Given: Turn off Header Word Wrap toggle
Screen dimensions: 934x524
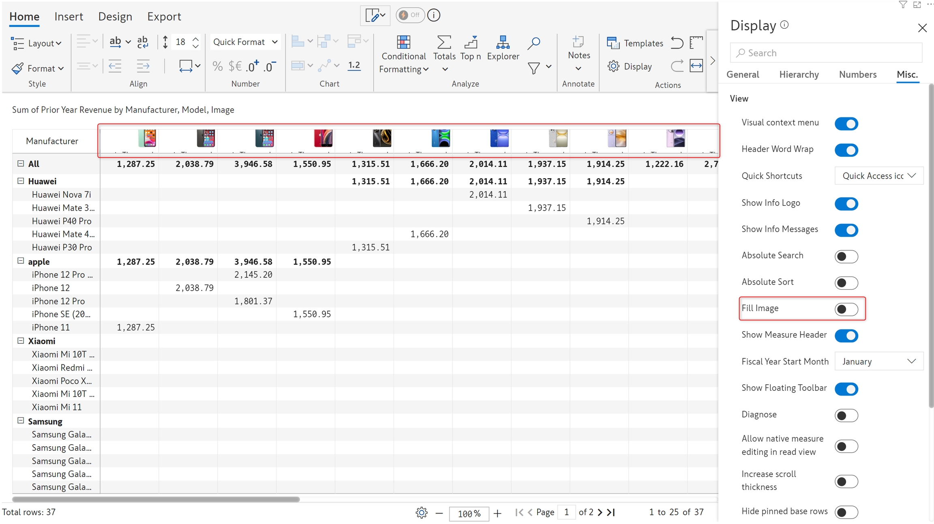Looking at the screenshot, I should pos(846,150).
